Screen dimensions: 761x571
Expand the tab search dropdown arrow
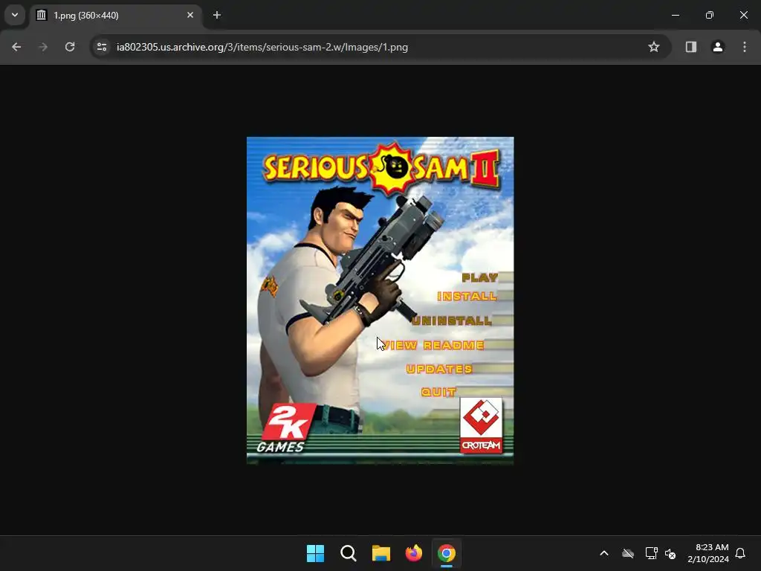tap(15, 15)
